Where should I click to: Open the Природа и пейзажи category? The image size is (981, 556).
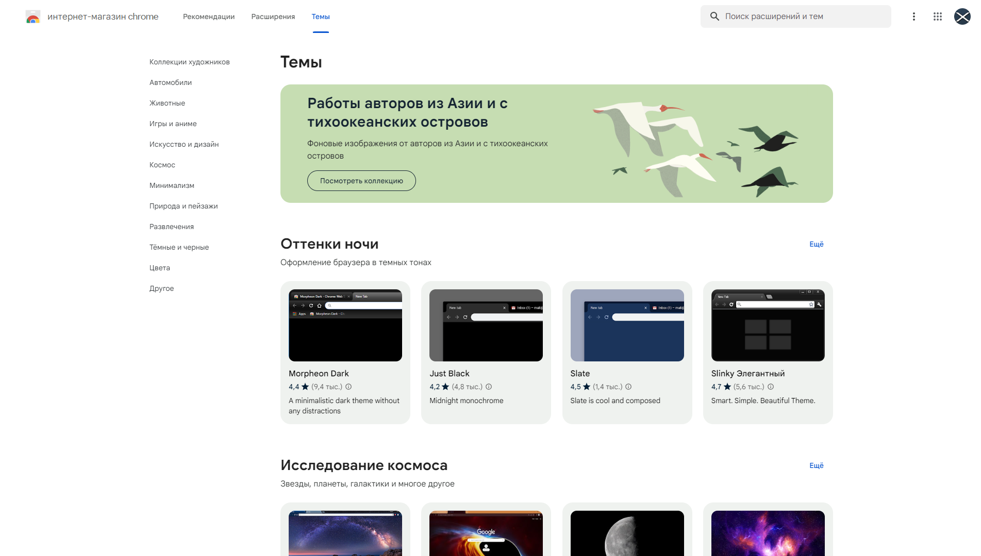[x=184, y=206]
